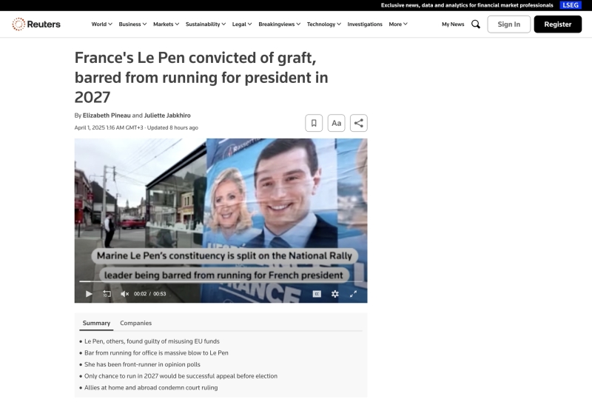Screen dimensions: 592x405
Task: Open the text size Aa option
Action: [x=336, y=123]
